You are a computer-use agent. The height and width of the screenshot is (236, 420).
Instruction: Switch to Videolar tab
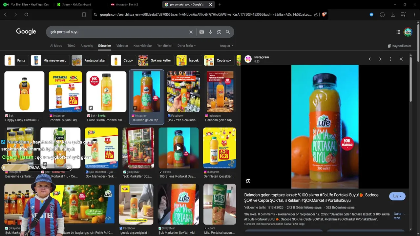tap(122, 46)
